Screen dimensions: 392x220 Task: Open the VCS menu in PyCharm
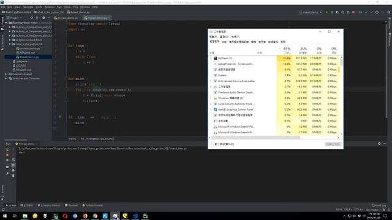75,7
